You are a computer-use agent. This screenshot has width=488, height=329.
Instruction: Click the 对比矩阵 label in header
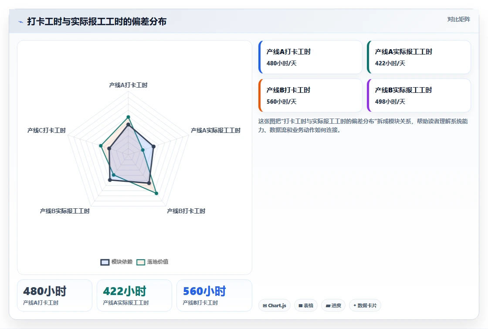(458, 19)
